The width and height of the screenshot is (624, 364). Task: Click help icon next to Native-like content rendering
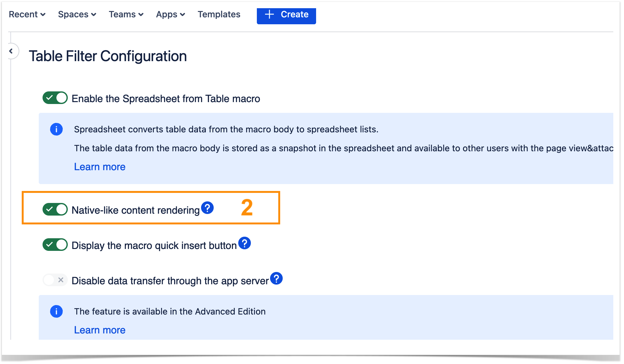[x=207, y=208]
